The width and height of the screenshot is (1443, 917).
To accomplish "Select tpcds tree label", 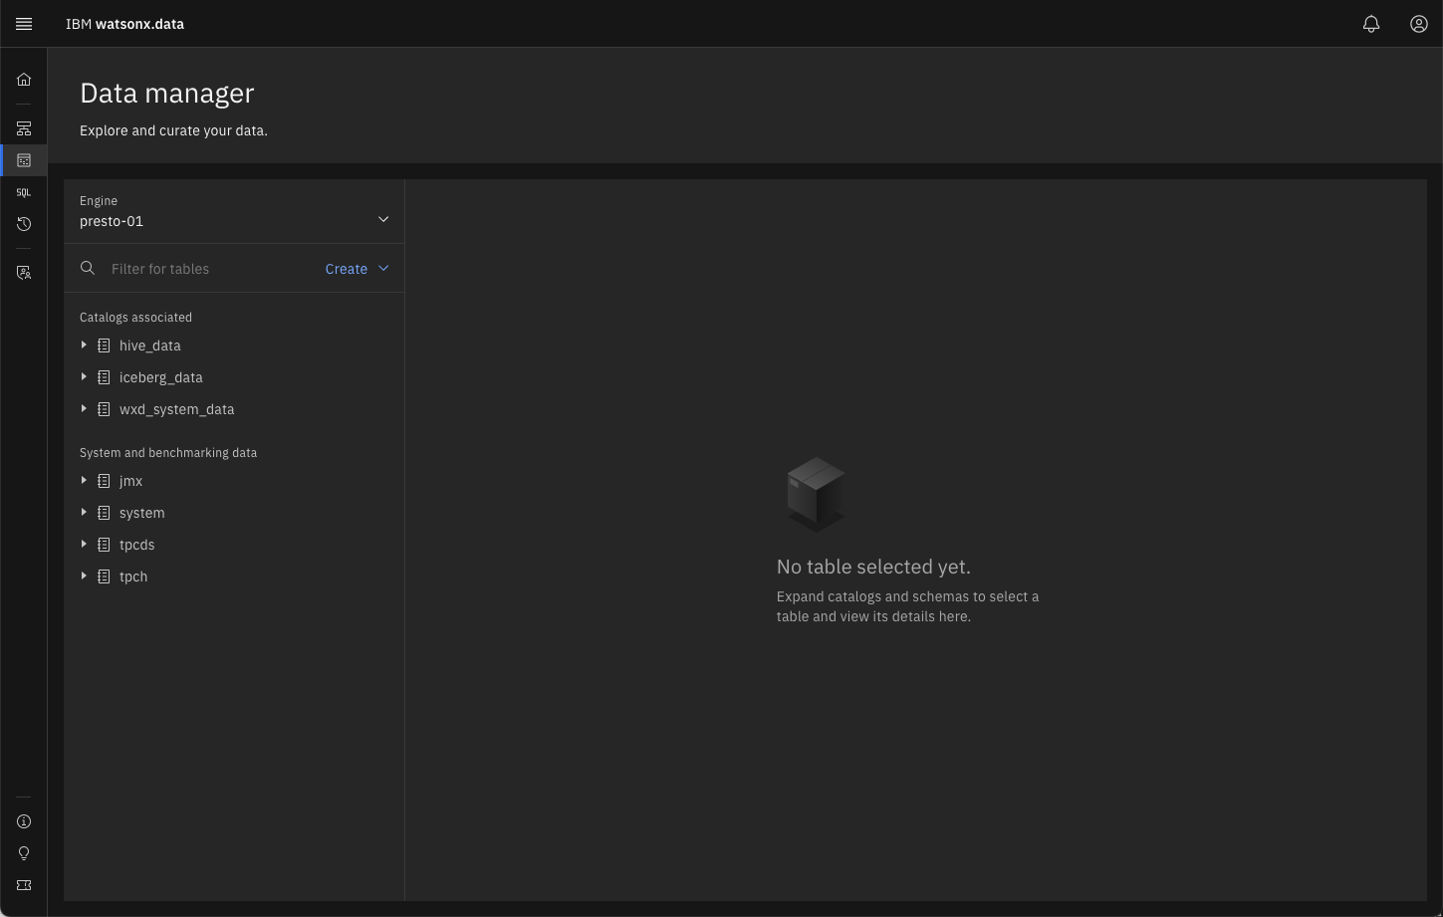I will (x=137, y=545).
